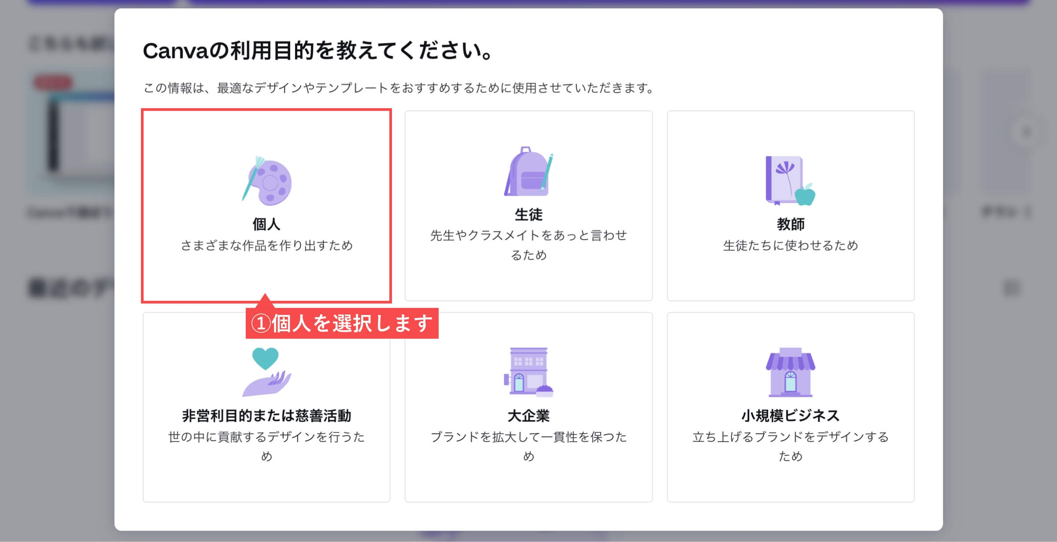Click the storefront icon for 小規模ビジネス
1057x542 pixels.
coord(791,372)
